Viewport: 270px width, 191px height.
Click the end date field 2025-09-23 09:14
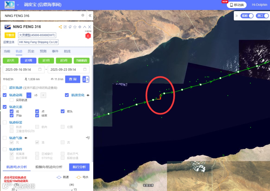(68, 69)
